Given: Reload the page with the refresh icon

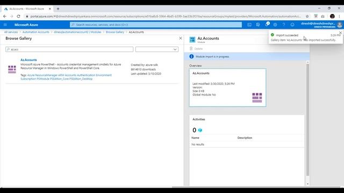Looking at the screenshot, I should tap(18, 16).
